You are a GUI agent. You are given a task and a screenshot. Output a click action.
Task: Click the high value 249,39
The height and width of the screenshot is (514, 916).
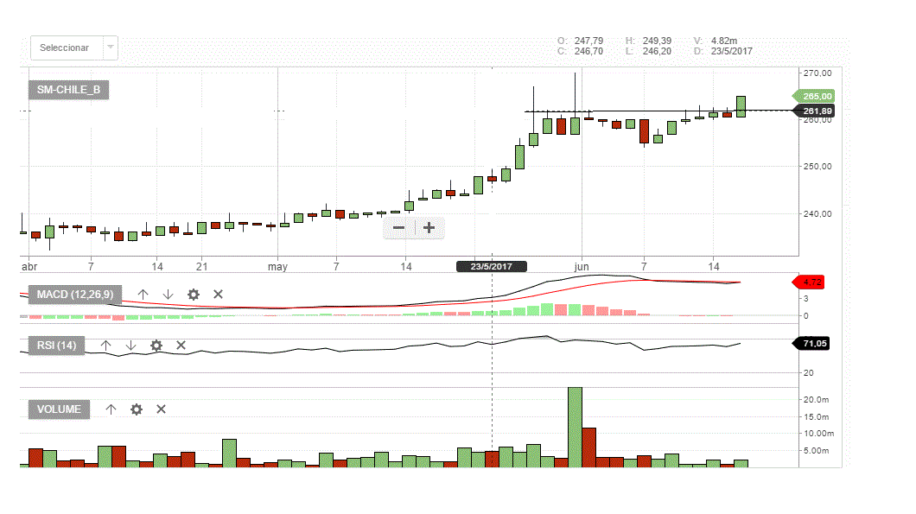(658, 41)
